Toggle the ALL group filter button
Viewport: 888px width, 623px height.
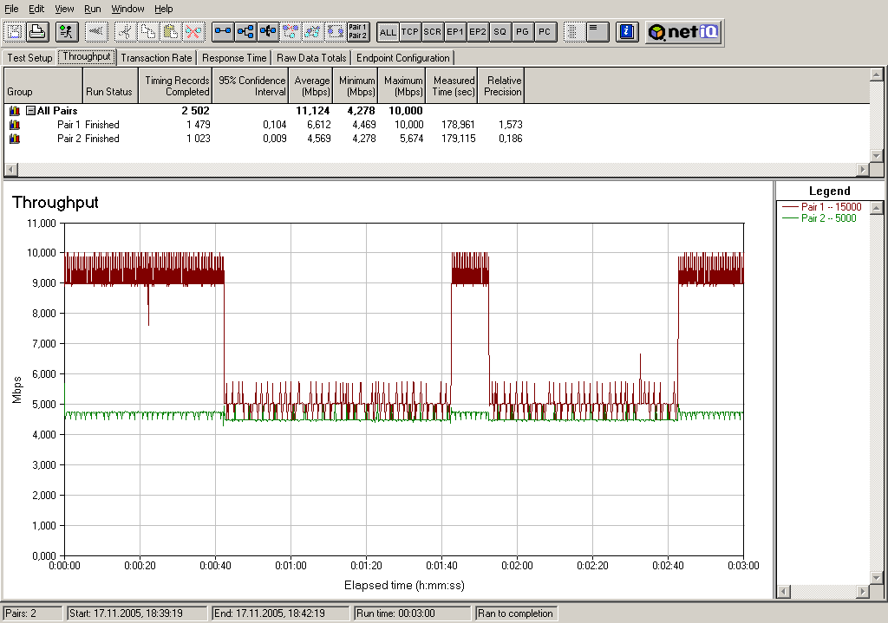point(388,32)
